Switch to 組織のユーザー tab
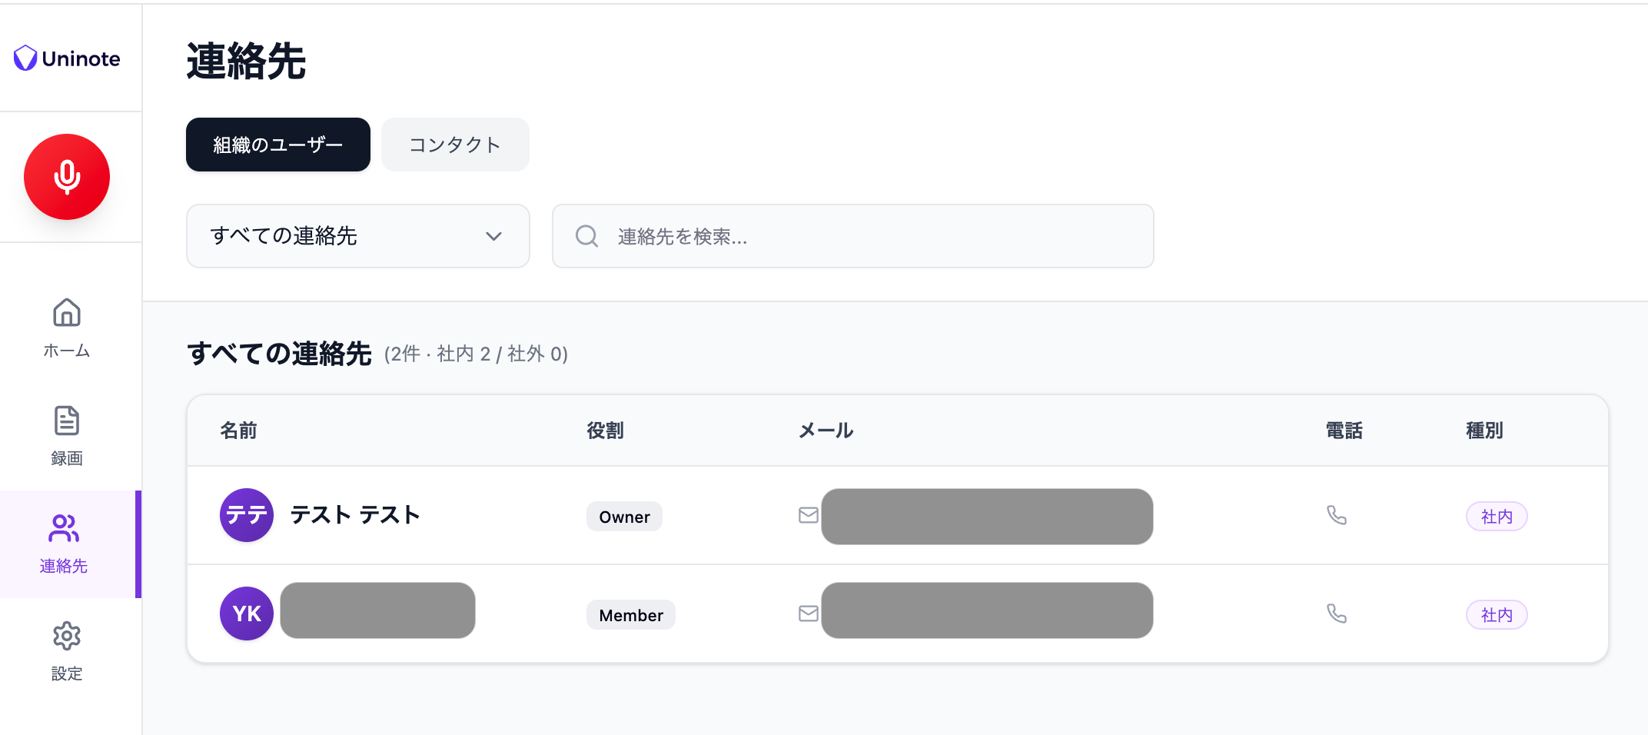 (278, 145)
